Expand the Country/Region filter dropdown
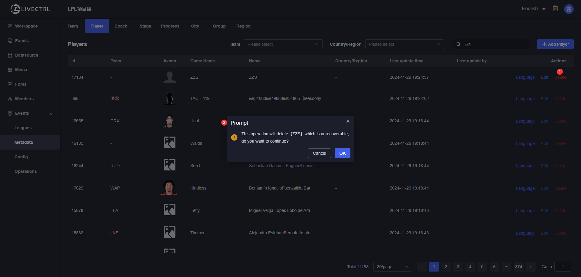This screenshot has width=581, height=277. (x=404, y=44)
